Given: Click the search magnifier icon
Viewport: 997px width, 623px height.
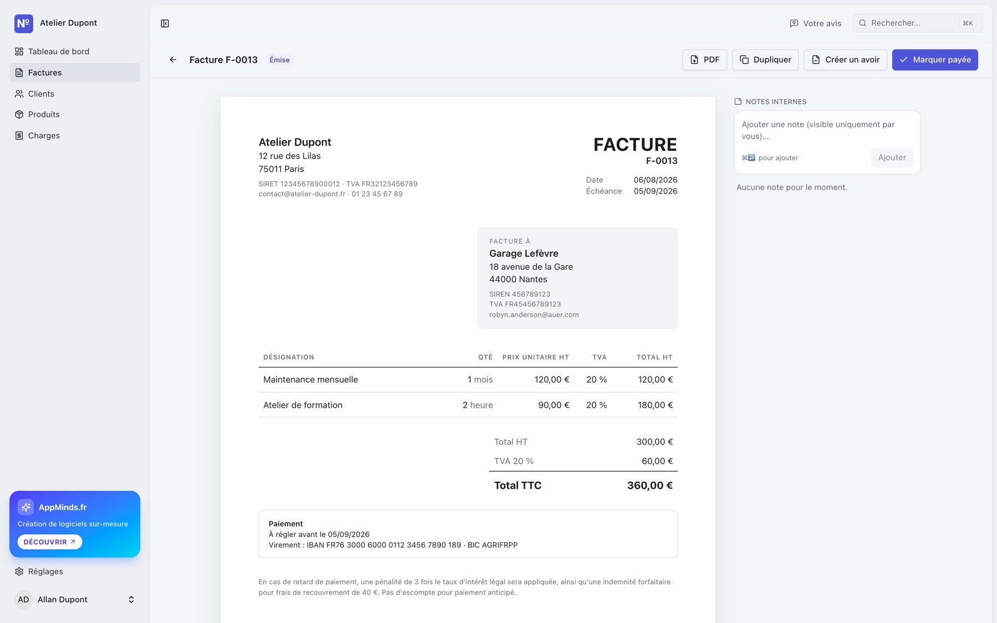Looking at the screenshot, I should [862, 23].
